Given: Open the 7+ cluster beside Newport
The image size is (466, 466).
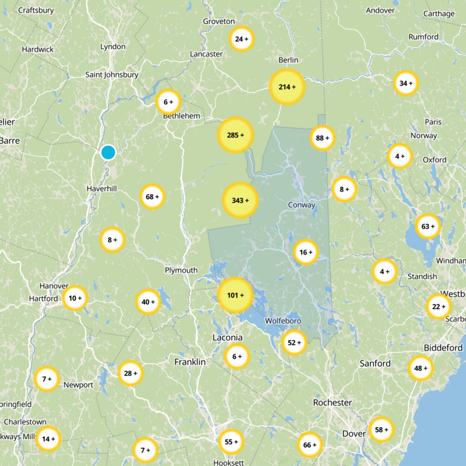Looking at the screenshot, I should point(47,379).
